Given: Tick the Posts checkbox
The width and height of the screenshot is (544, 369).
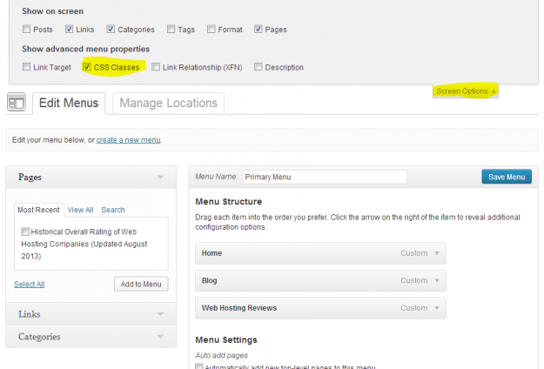Looking at the screenshot, I should tap(26, 29).
